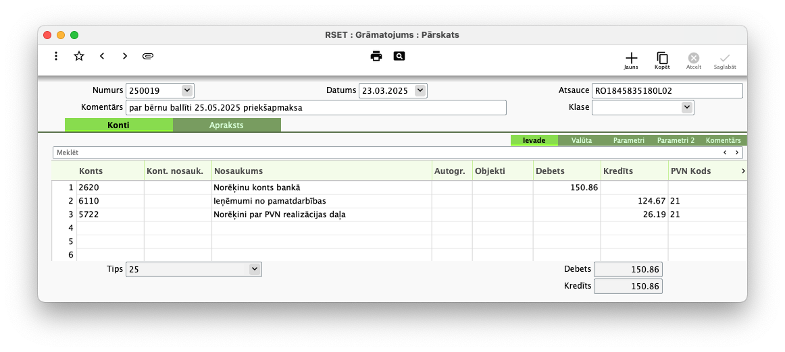The width and height of the screenshot is (785, 352).
Task: Select PVN Kods 21 in row 2
Action: click(707, 201)
